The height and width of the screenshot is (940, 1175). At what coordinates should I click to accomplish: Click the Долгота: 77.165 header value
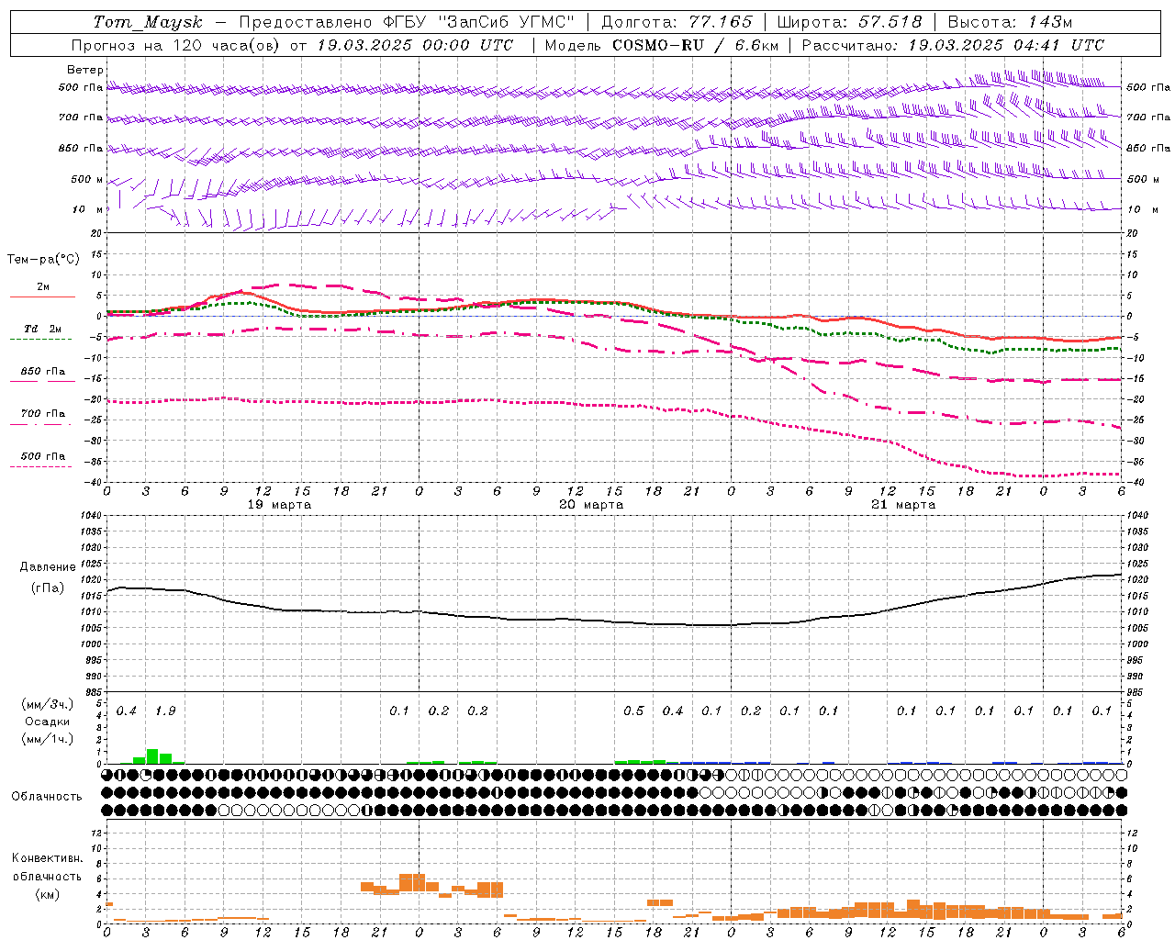tap(675, 22)
